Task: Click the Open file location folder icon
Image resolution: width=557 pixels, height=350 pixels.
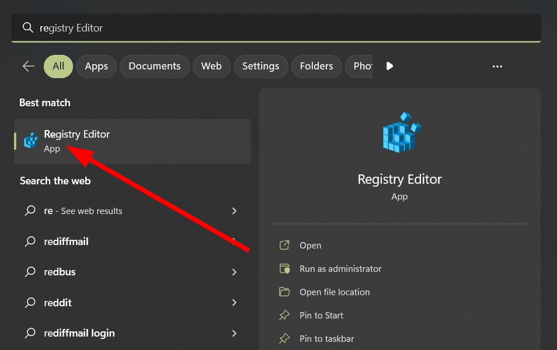Action: 284,292
